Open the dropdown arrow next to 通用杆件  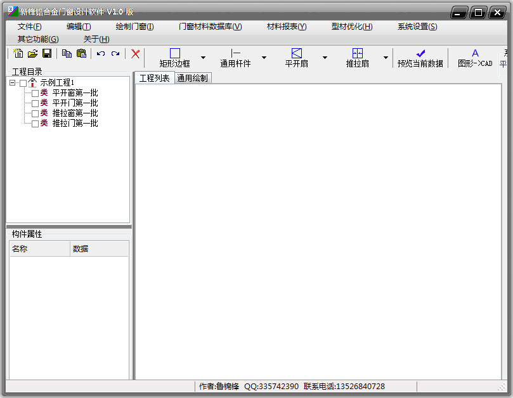click(264, 58)
